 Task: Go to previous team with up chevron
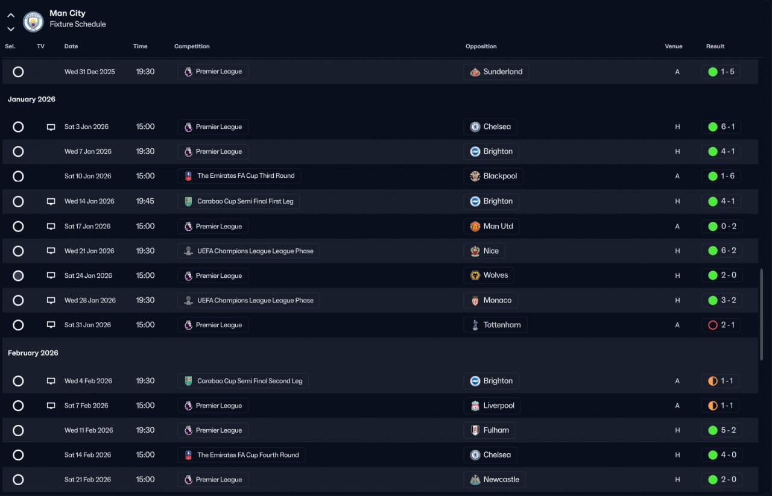pyautogui.click(x=11, y=16)
